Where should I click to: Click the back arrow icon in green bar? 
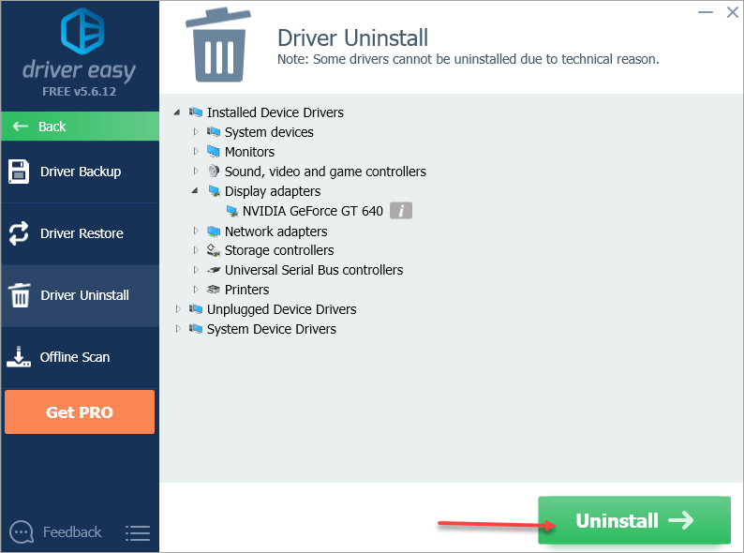click(x=21, y=127)
